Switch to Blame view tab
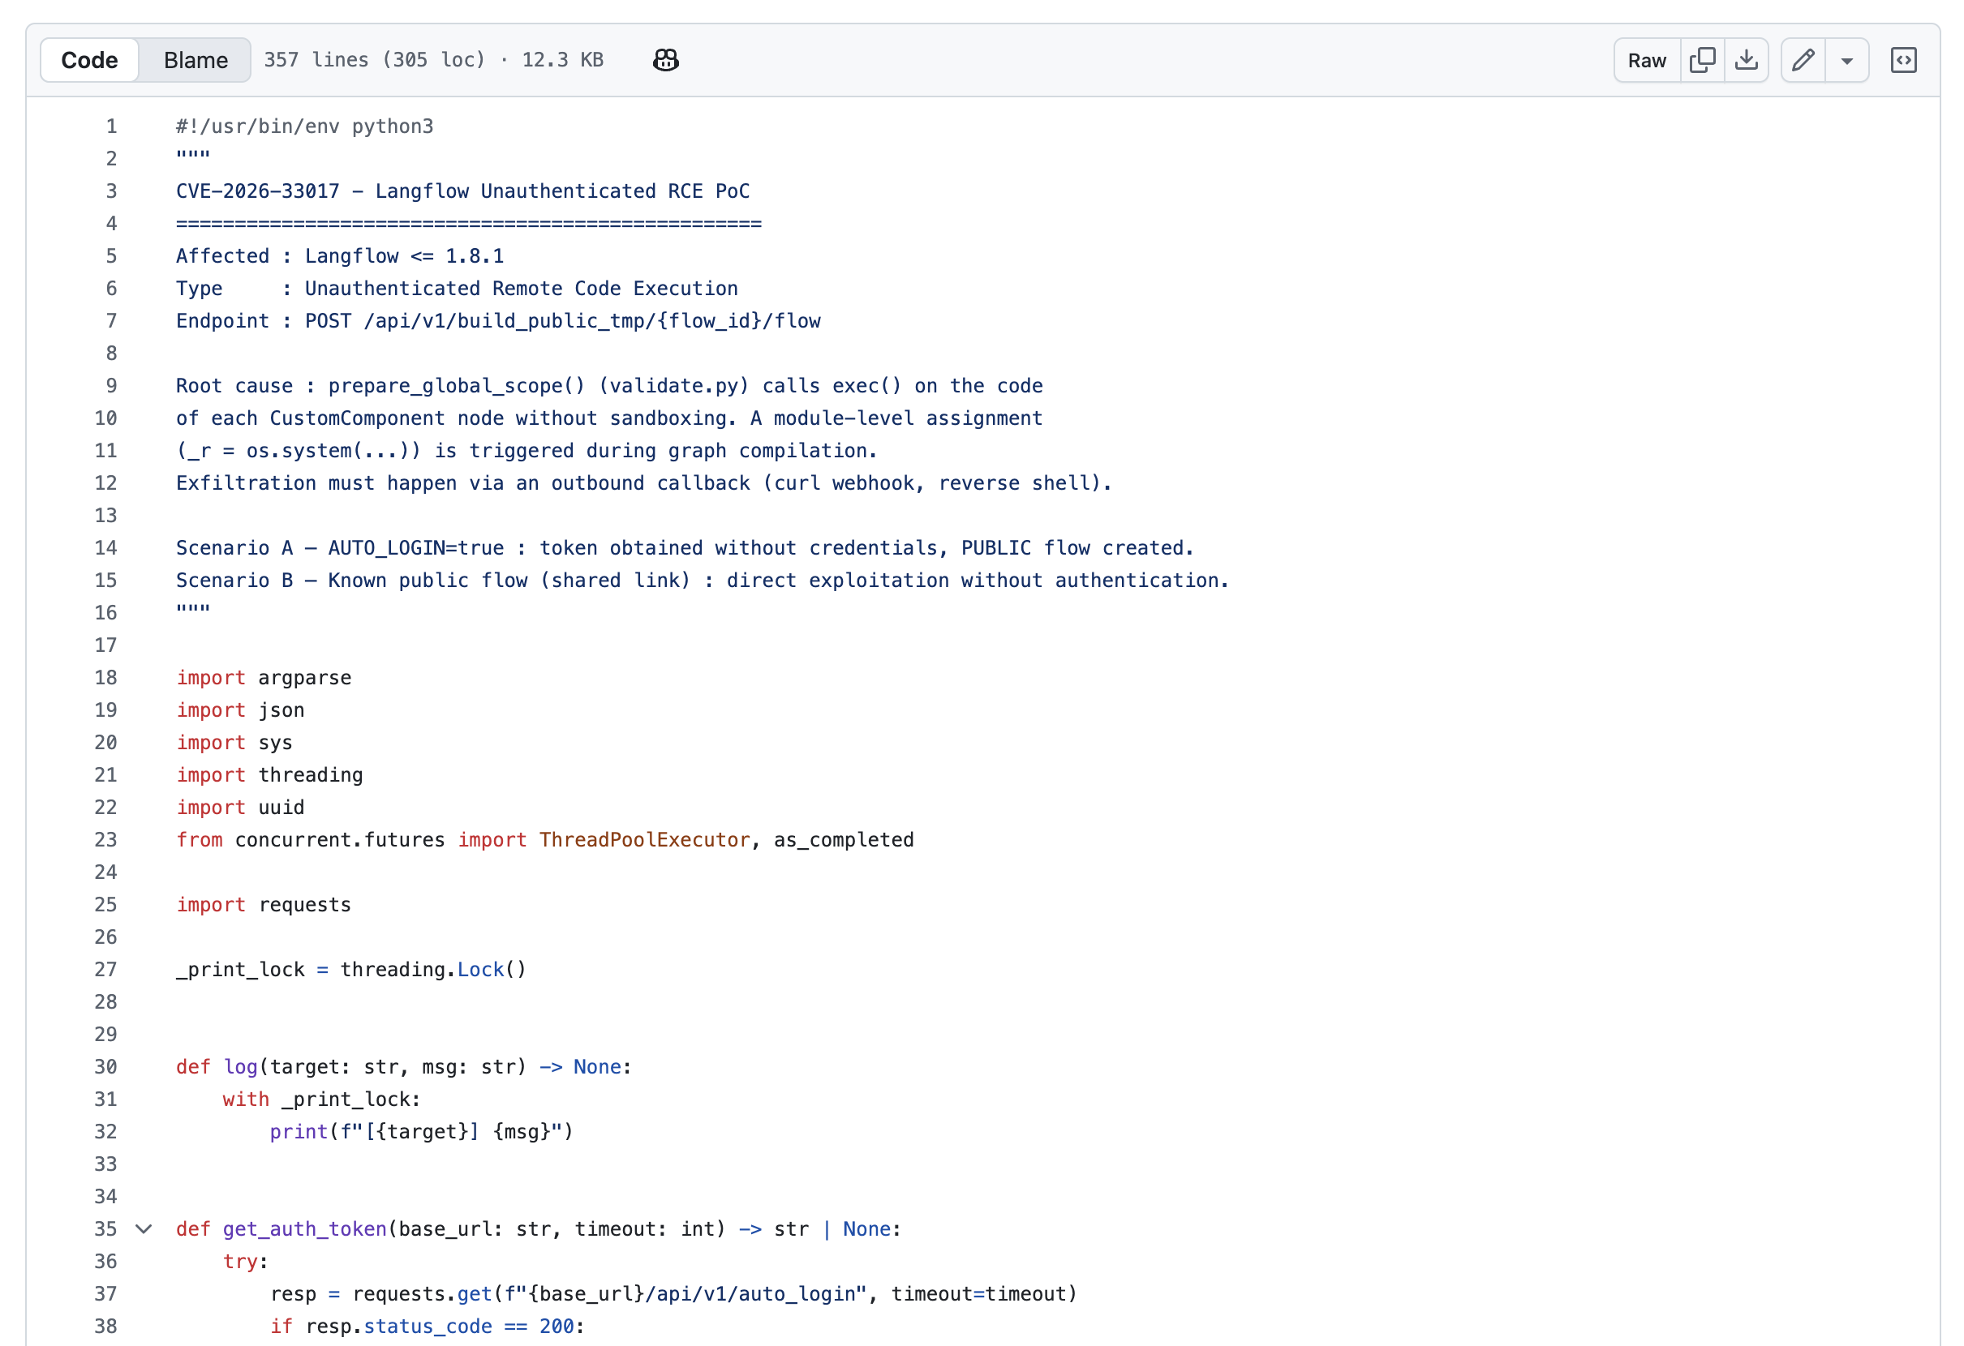 [196, 60]
